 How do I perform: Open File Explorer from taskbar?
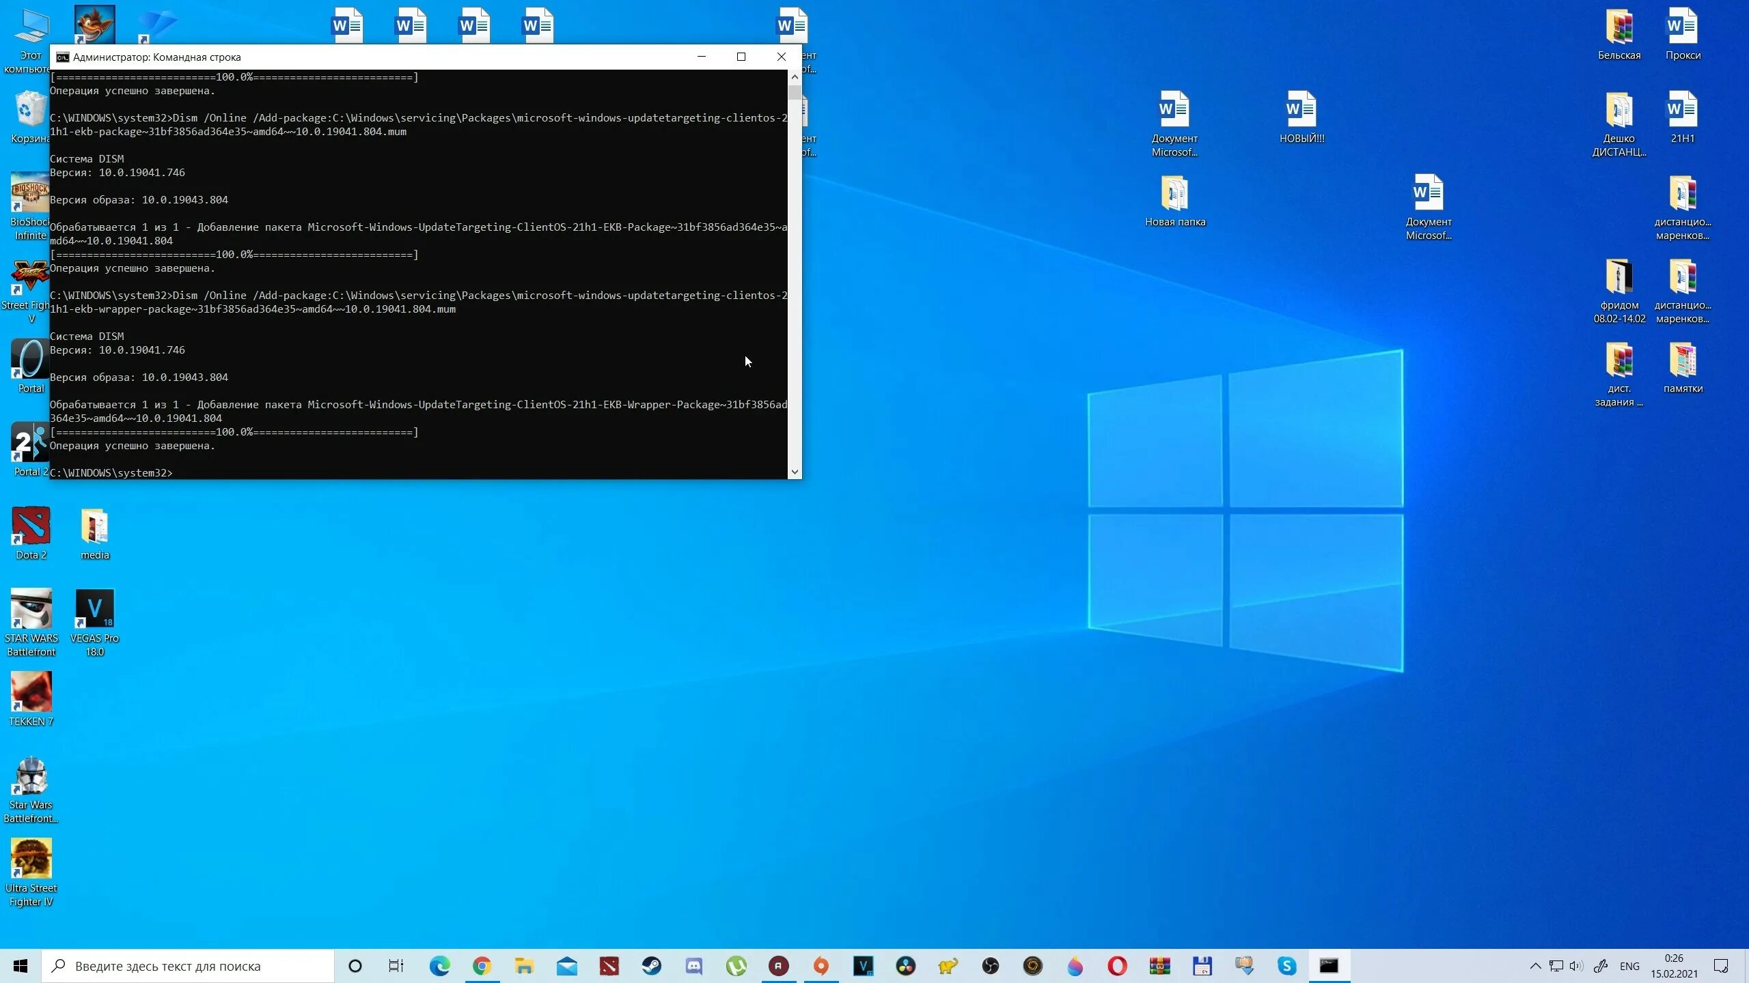524,965
